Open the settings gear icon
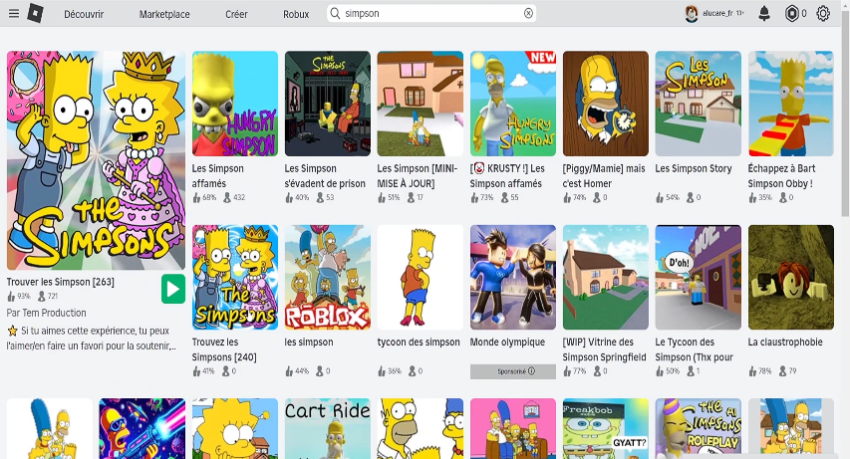 823,14
